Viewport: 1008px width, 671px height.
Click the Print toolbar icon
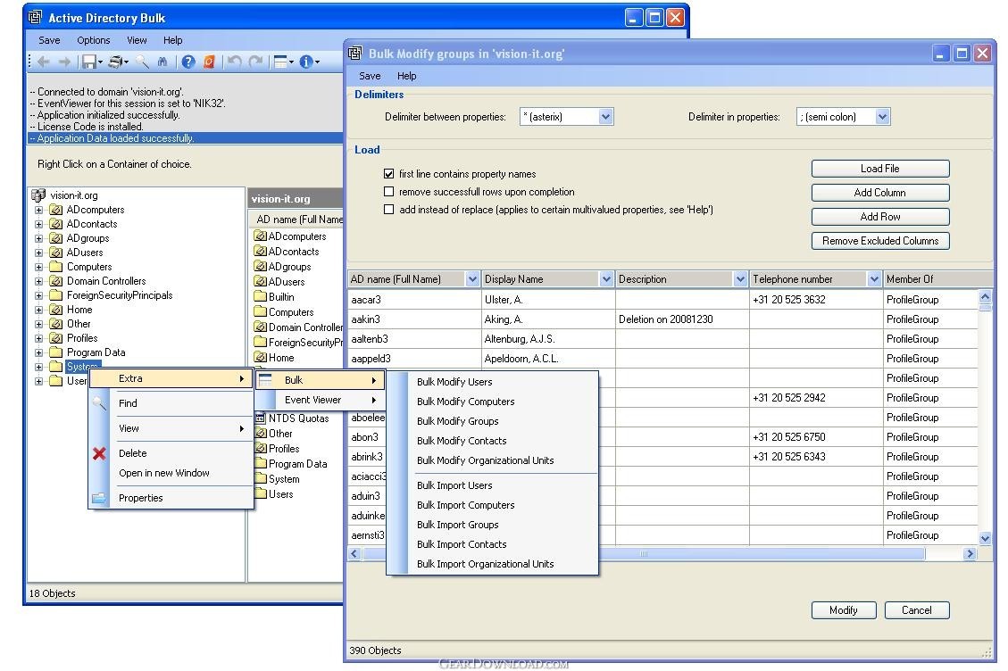[116, 62]
